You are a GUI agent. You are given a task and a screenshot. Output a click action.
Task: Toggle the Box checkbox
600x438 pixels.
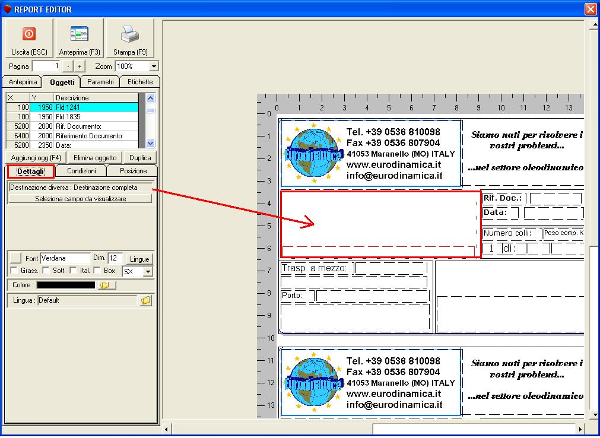(x=97, y=271)
